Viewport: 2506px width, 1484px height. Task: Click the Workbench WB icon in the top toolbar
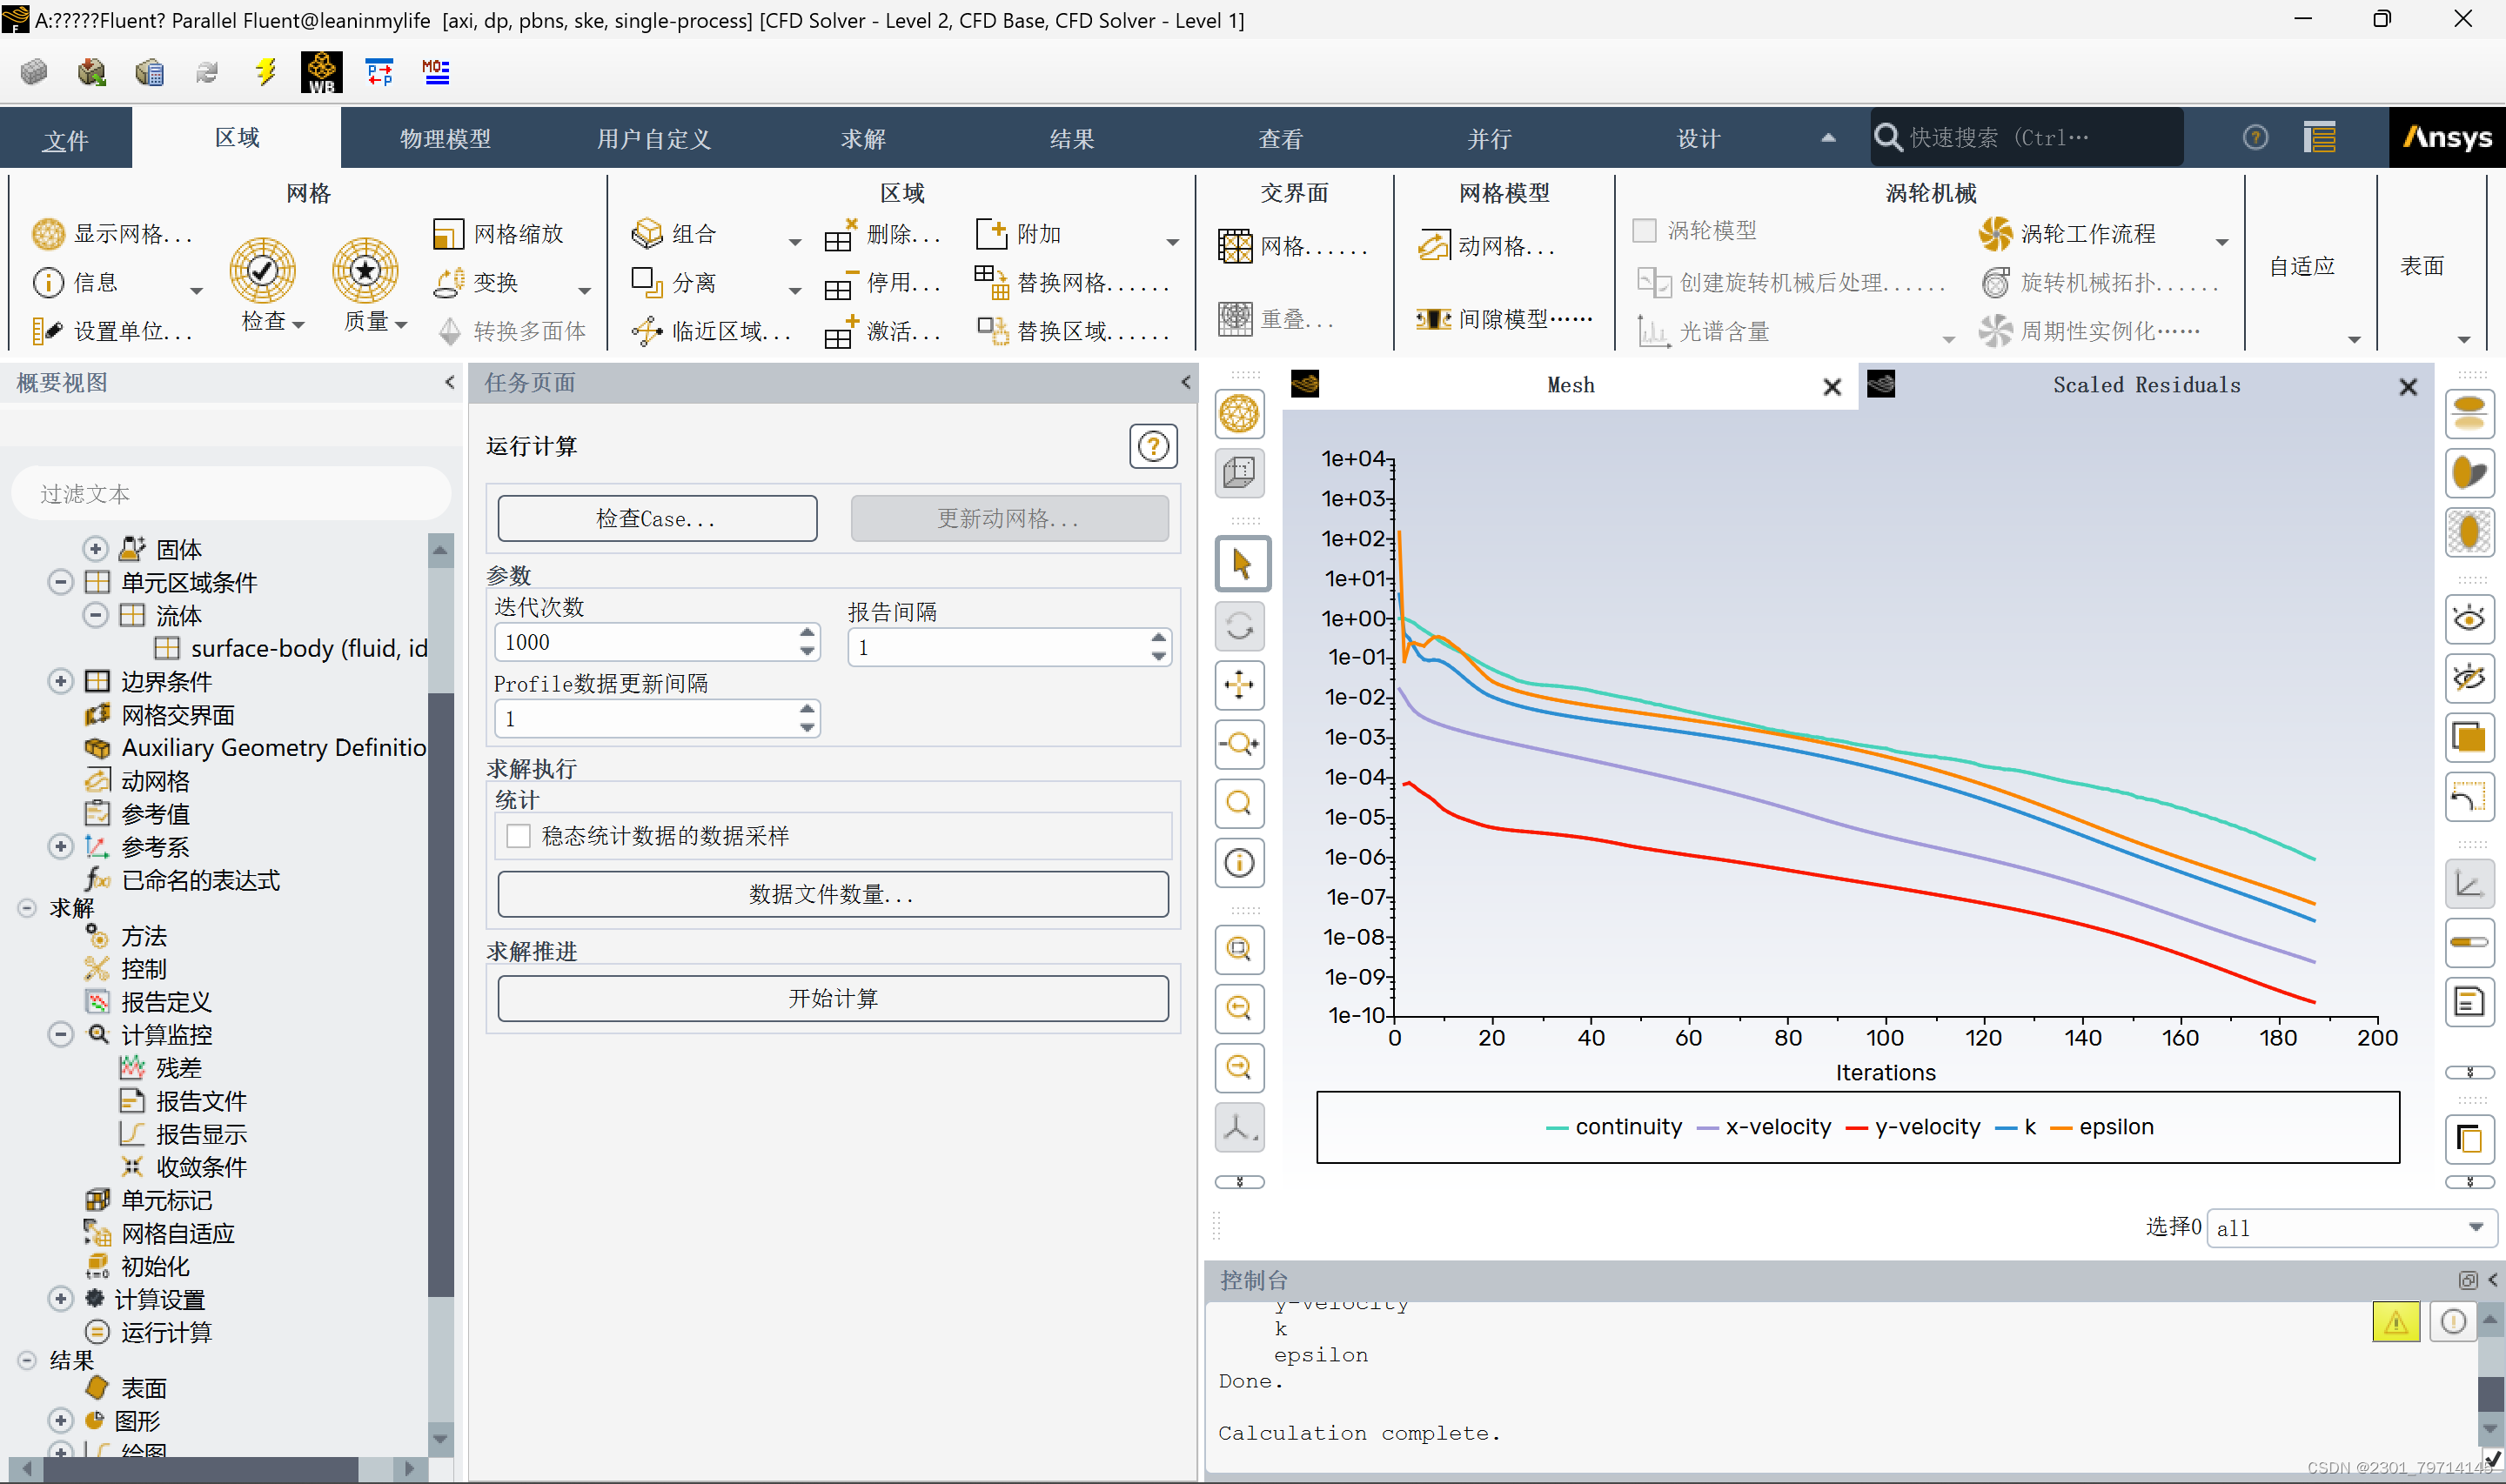321,72
